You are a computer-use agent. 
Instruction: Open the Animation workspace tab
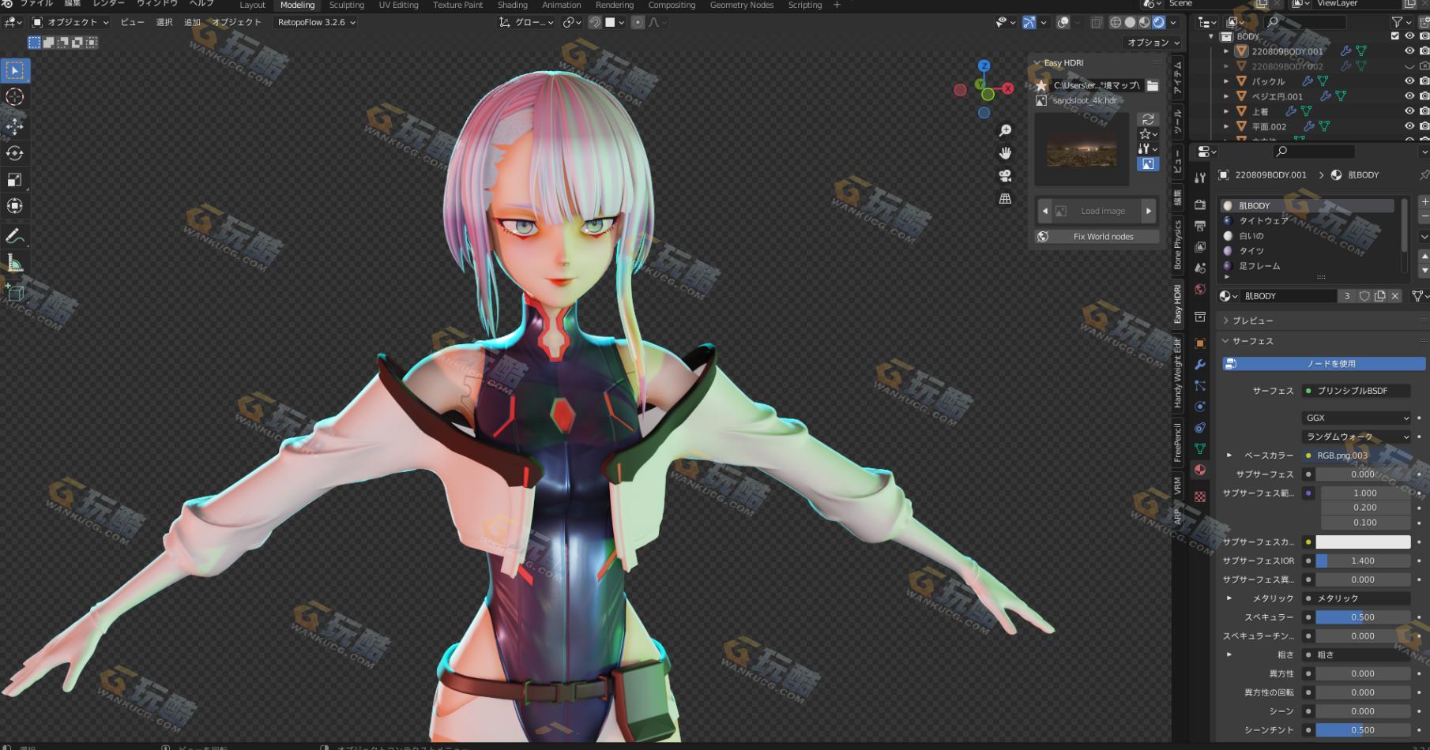pos(562,6)
